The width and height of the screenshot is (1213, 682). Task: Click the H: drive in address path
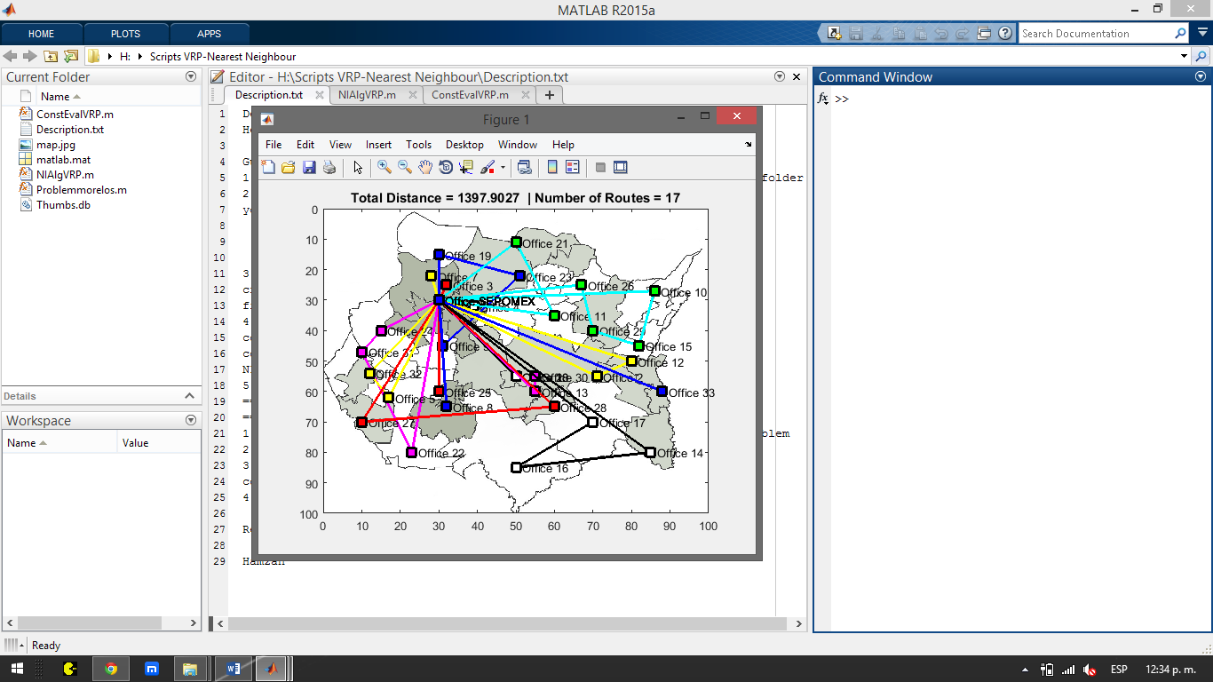[125, 56]
